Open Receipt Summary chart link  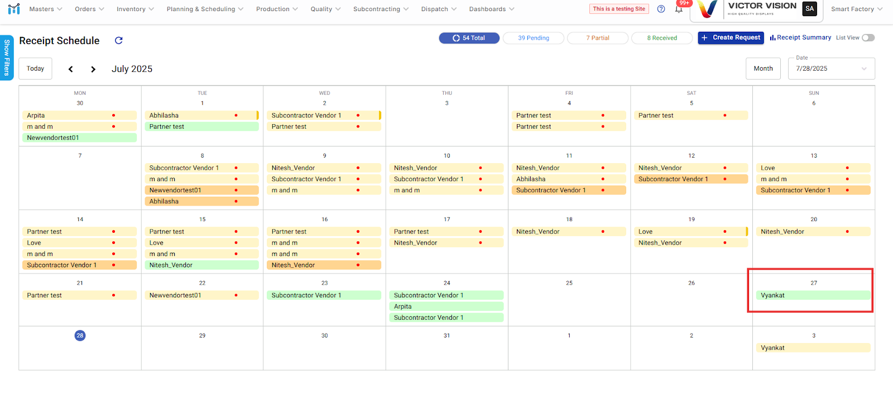point(800,38)
